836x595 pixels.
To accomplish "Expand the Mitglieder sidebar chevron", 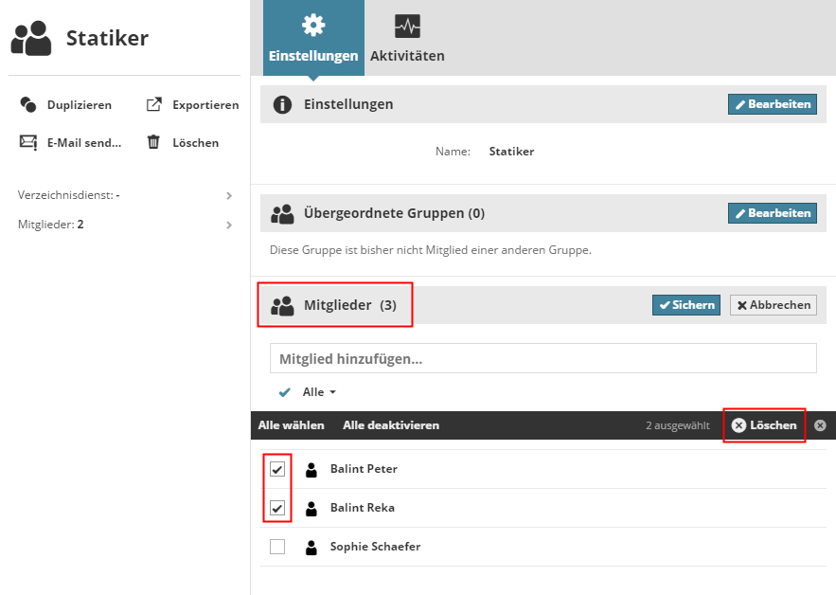I will (x=229, y=225).
